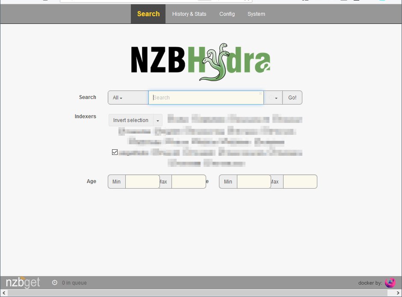The width and height of the screenshot is (402, 297).
Task: Expand the Invert selection dropdown arrow
Action: [158, 120]
